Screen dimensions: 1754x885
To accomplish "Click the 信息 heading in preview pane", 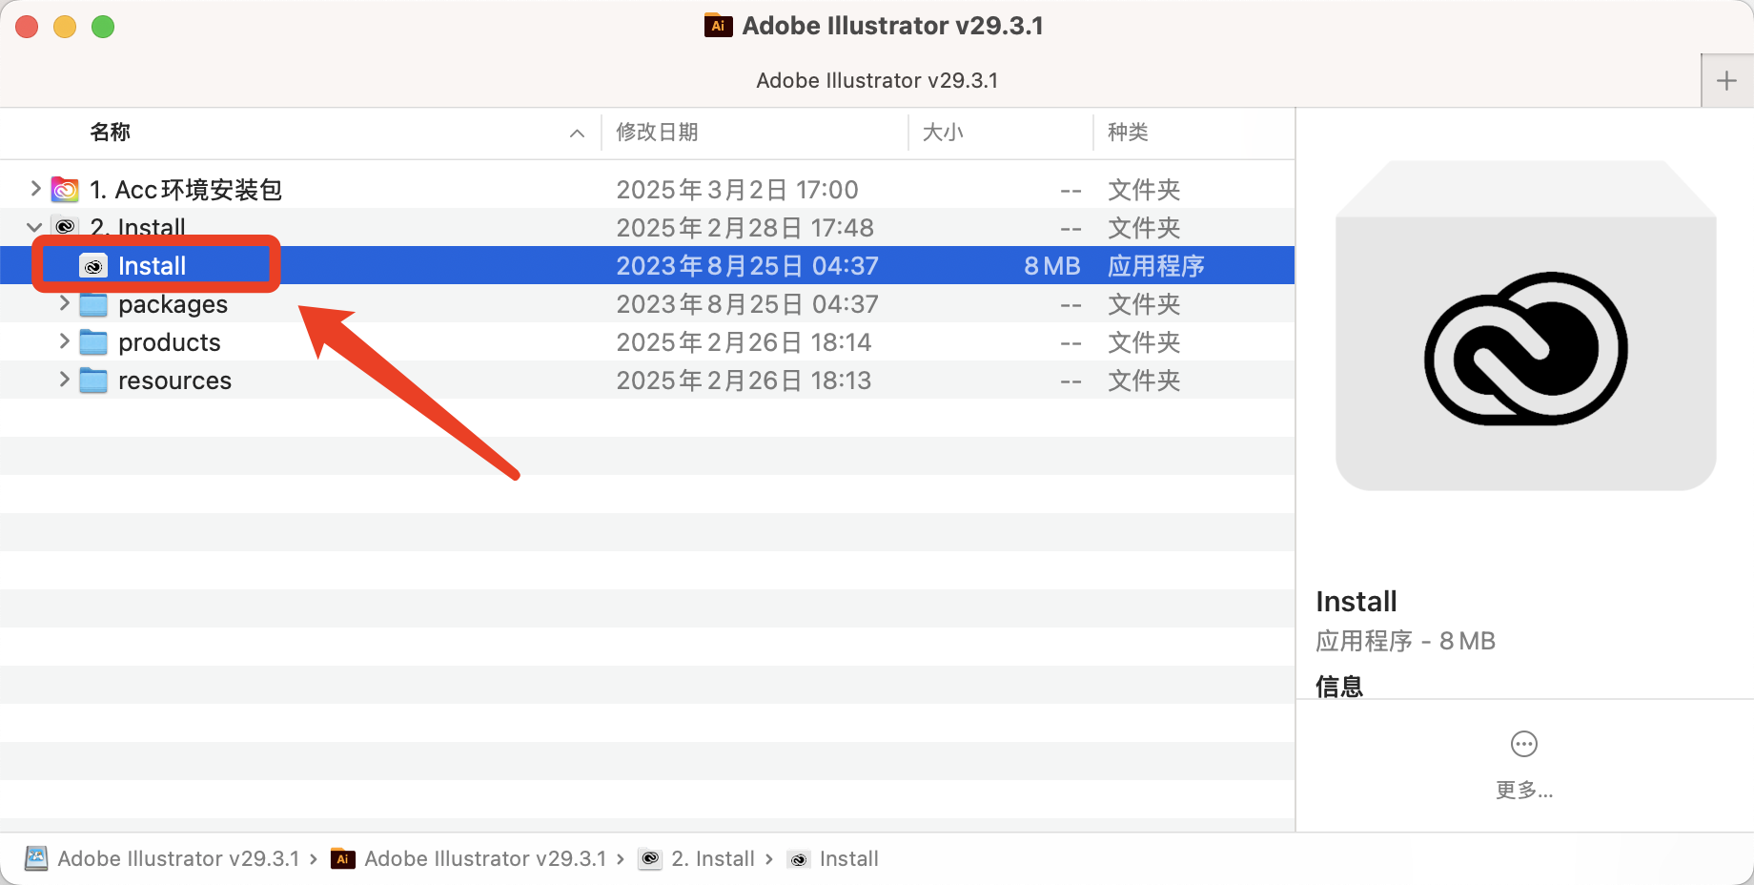I will (1339, 686).
